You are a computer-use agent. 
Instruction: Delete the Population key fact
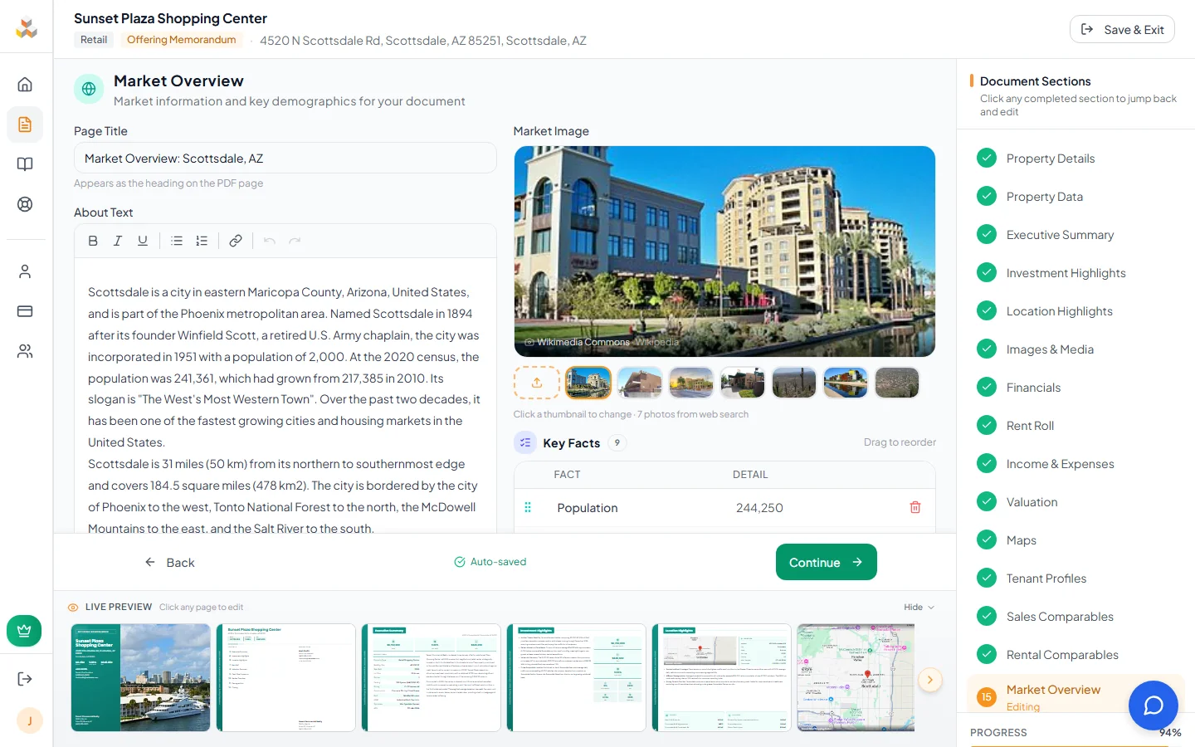pos(915,507)
